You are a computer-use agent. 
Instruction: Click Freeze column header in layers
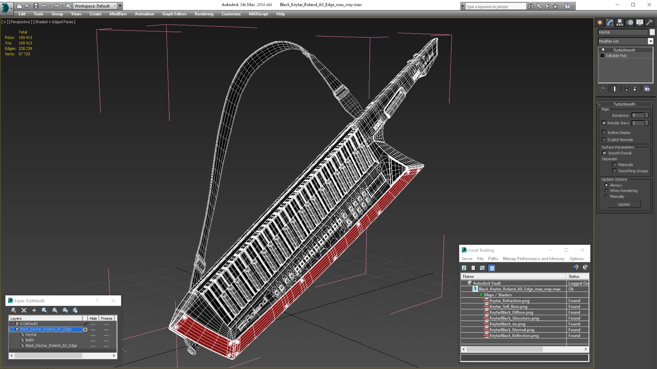(x=106, y=318)
